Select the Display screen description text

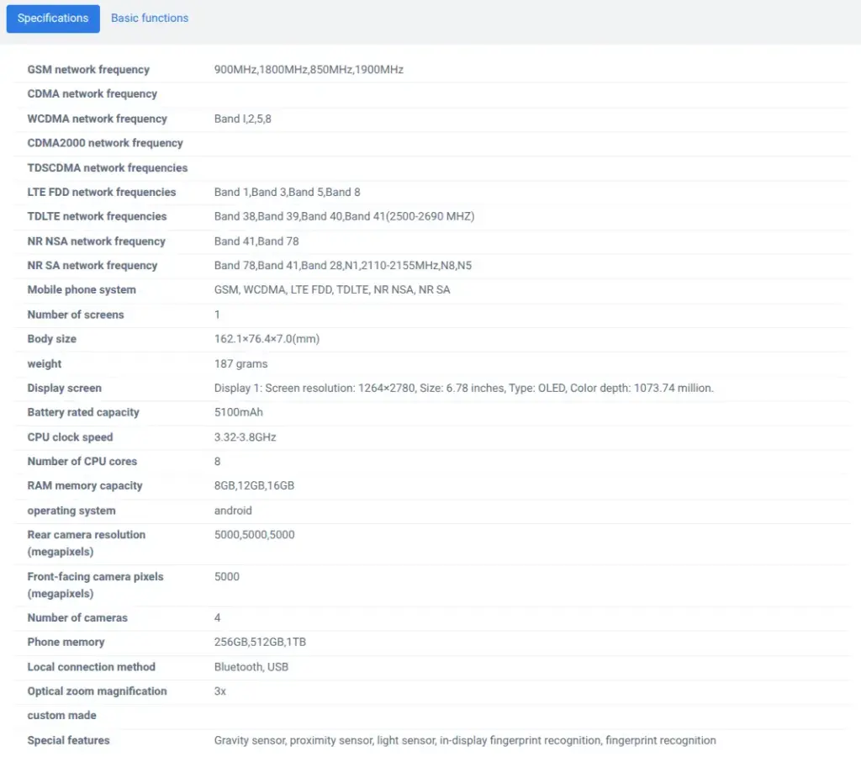[x=463, y=389]
